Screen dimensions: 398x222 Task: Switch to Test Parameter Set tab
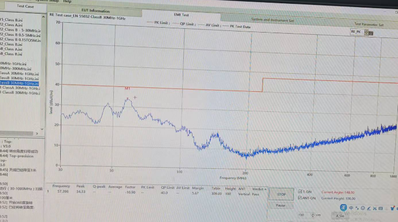tap(369, 24)
